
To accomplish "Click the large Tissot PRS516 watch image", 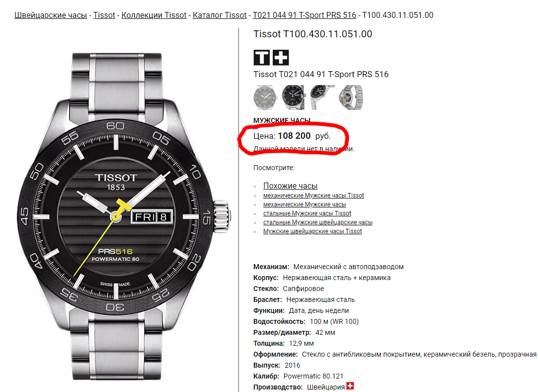I will (x=123, y=216).
